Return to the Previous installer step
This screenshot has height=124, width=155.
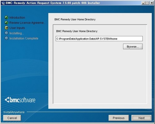point(119,118)
